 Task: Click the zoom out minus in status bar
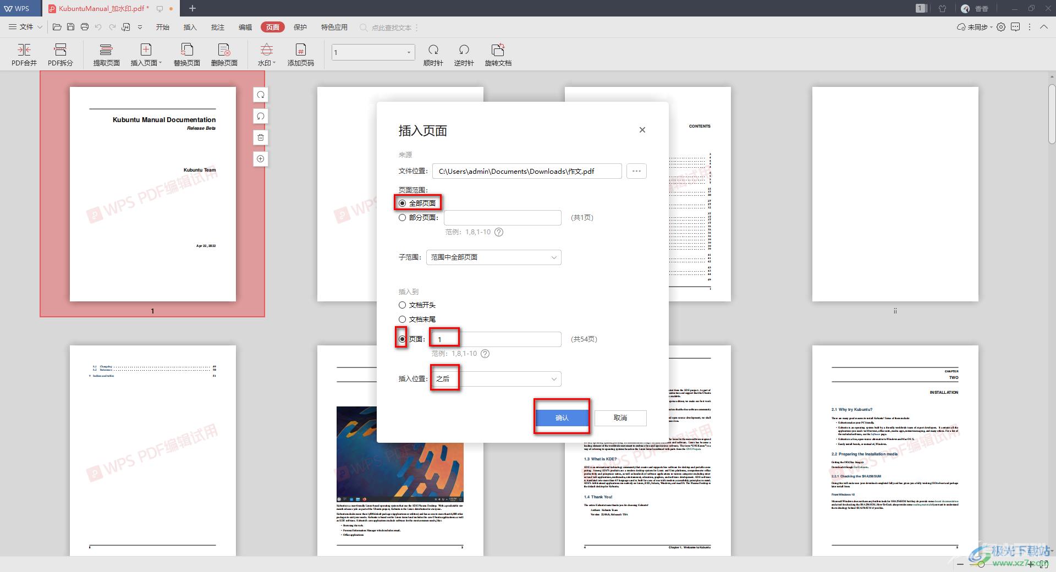[x=960, y=565]
